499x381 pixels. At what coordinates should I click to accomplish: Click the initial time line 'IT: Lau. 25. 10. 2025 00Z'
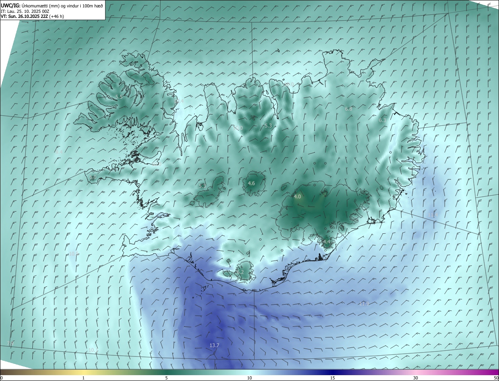coord(25,11)
